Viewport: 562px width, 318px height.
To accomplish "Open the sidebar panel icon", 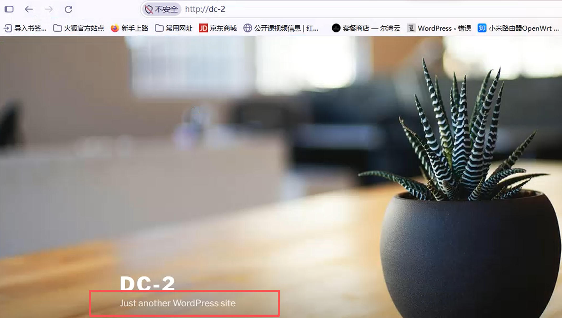I will point(9,9).
